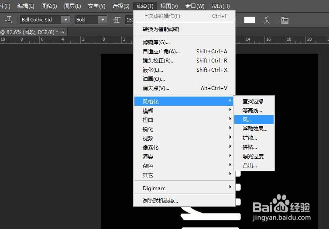The image size is (329, 229).
Task: Toggle text orientation icon in options bar
Action: 8,20
